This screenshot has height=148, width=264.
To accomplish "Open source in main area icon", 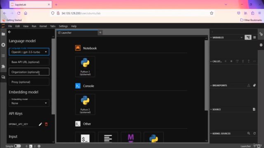I will (254, 109).
